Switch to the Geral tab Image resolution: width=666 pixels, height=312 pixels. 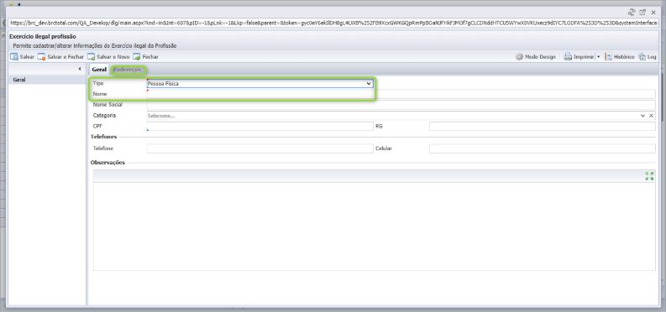pos(99,70)
